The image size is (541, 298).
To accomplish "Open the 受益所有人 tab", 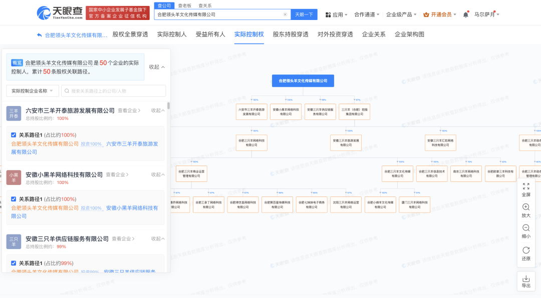I will coord(210,34).
